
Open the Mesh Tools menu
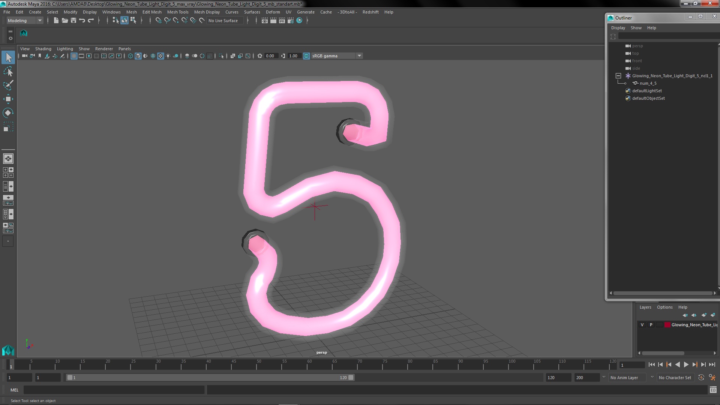point(177,12)
